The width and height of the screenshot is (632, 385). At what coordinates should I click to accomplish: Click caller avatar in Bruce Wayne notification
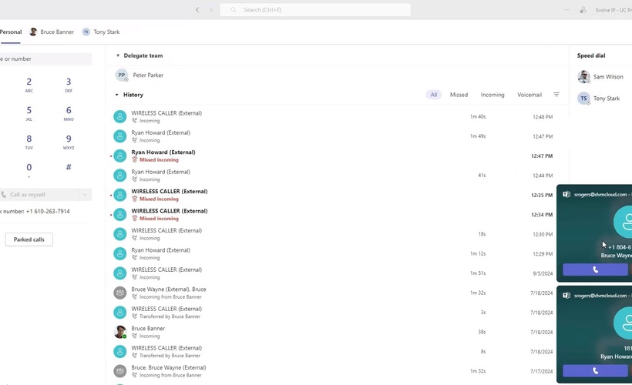[x=623, y=222]
